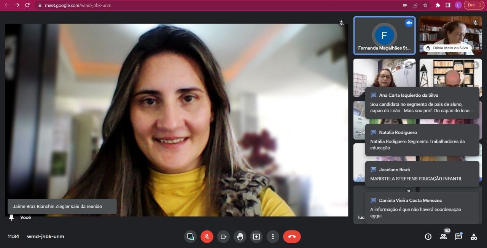Click the Erro browser menu button
The width and height of the screenshot is (487, 248).
click(x=474, y=5)
